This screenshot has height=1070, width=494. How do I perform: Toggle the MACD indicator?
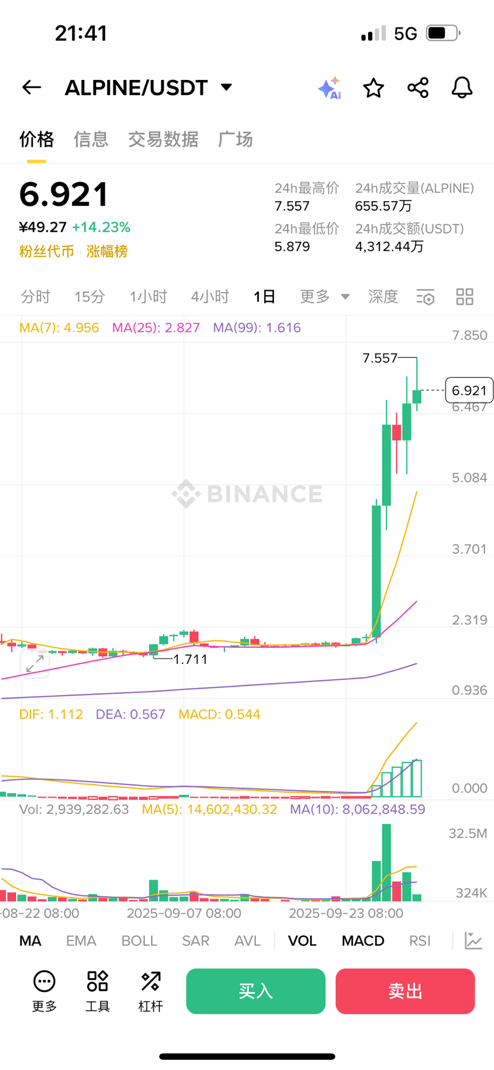click(x=363, y=941)
